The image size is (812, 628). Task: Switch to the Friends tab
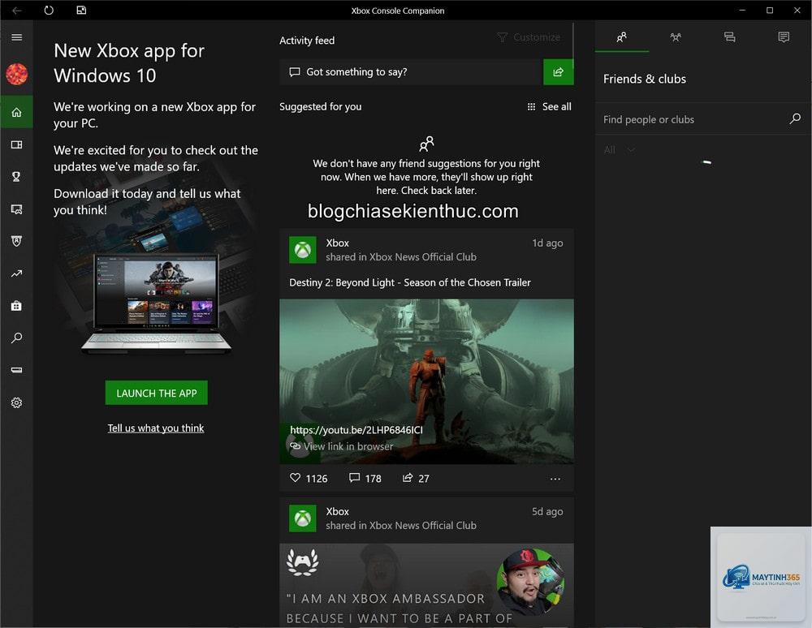pyautogui.click(x=621, y=37)
